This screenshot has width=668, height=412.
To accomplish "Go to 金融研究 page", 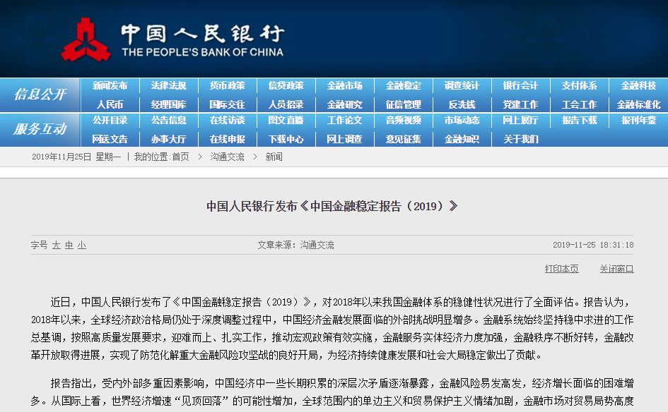I will point(345,104).
